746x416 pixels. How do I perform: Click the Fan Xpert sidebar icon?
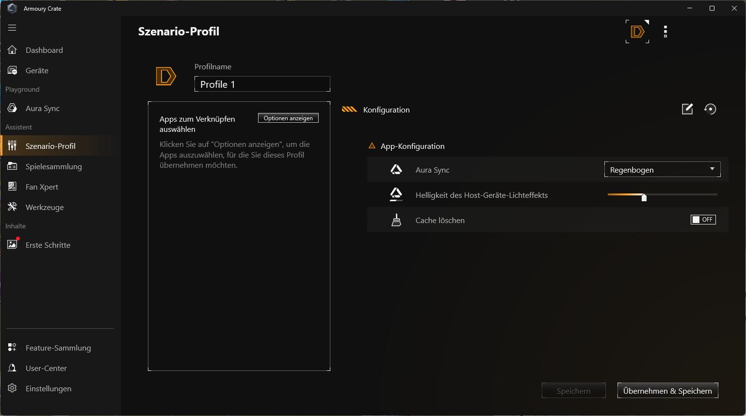coord(12,187)
